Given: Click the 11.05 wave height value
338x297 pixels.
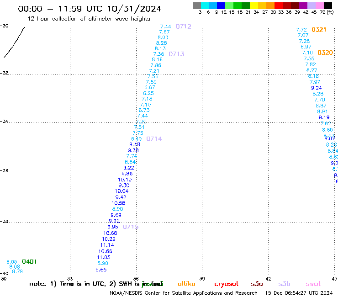Looking at the screenshot, I should [x=104, y=257].
